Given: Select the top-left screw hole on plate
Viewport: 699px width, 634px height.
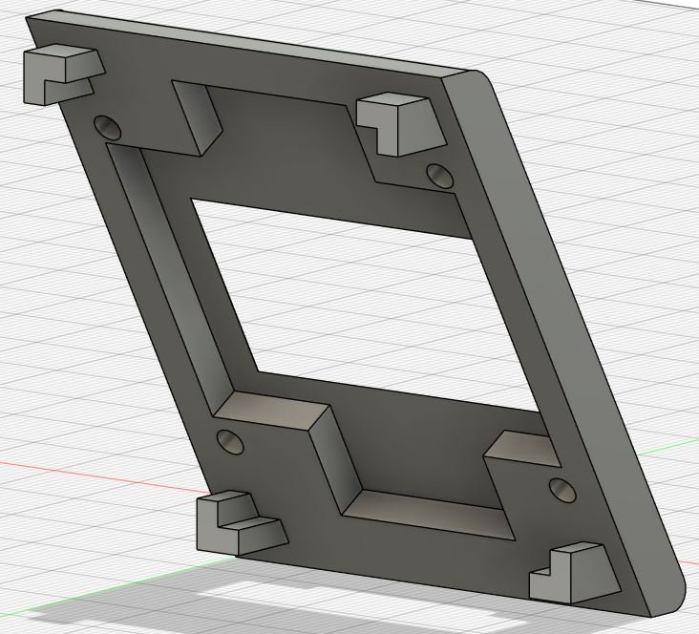Looking at the screenshot, I should (x=108, y=127).
